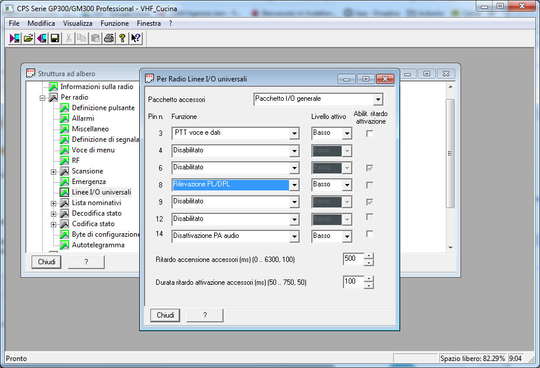540x368 pixels.
Task: Click the Miscellaneo tree icon
Action: (x=64, y=129)
